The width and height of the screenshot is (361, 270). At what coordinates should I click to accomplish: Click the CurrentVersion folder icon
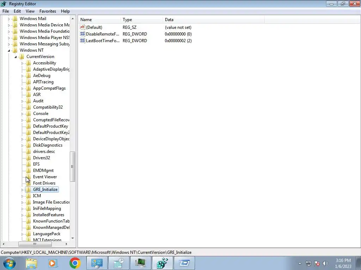pyautogui.click(x=22, y=57)
